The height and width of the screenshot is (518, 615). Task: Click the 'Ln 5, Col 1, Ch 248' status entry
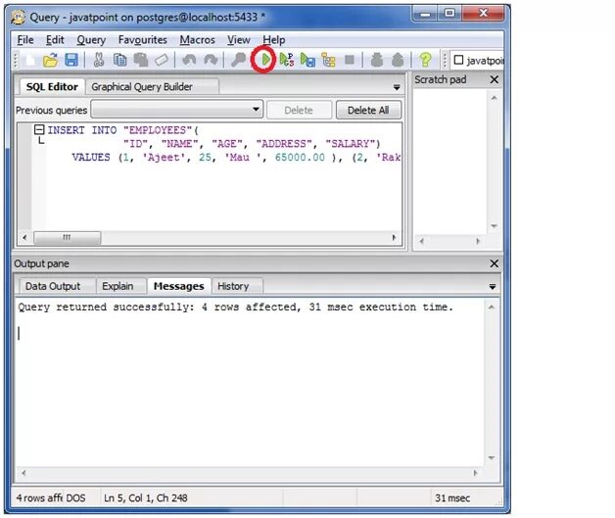(146, 498)
